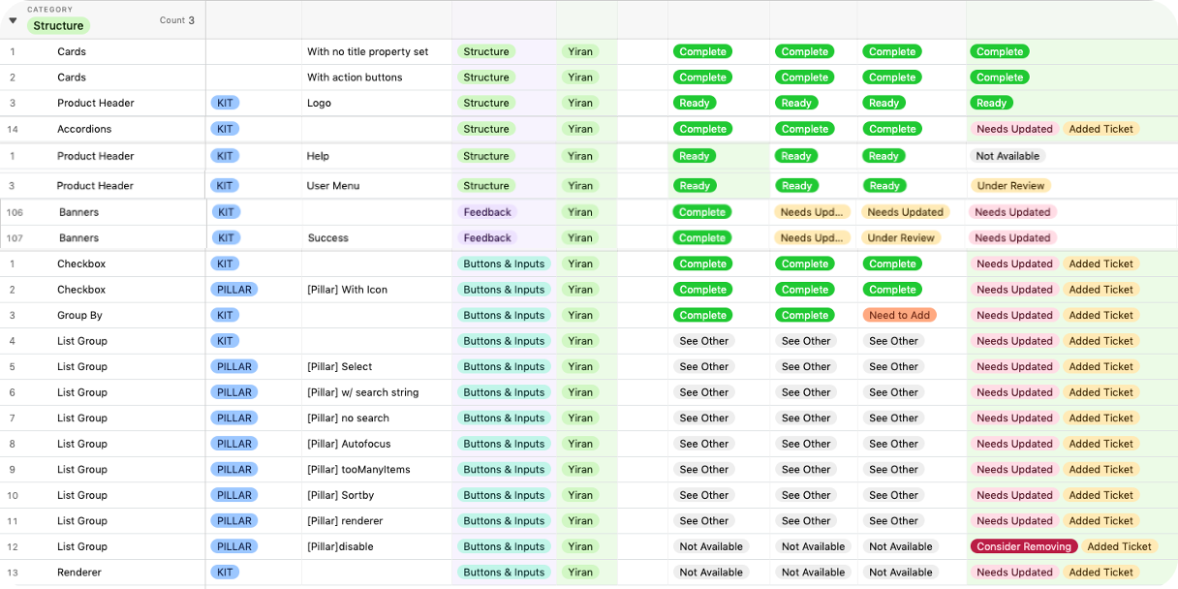Click 'Product Header' in the Help row
Screen dimensions: 1178x589
pos(96,156)
